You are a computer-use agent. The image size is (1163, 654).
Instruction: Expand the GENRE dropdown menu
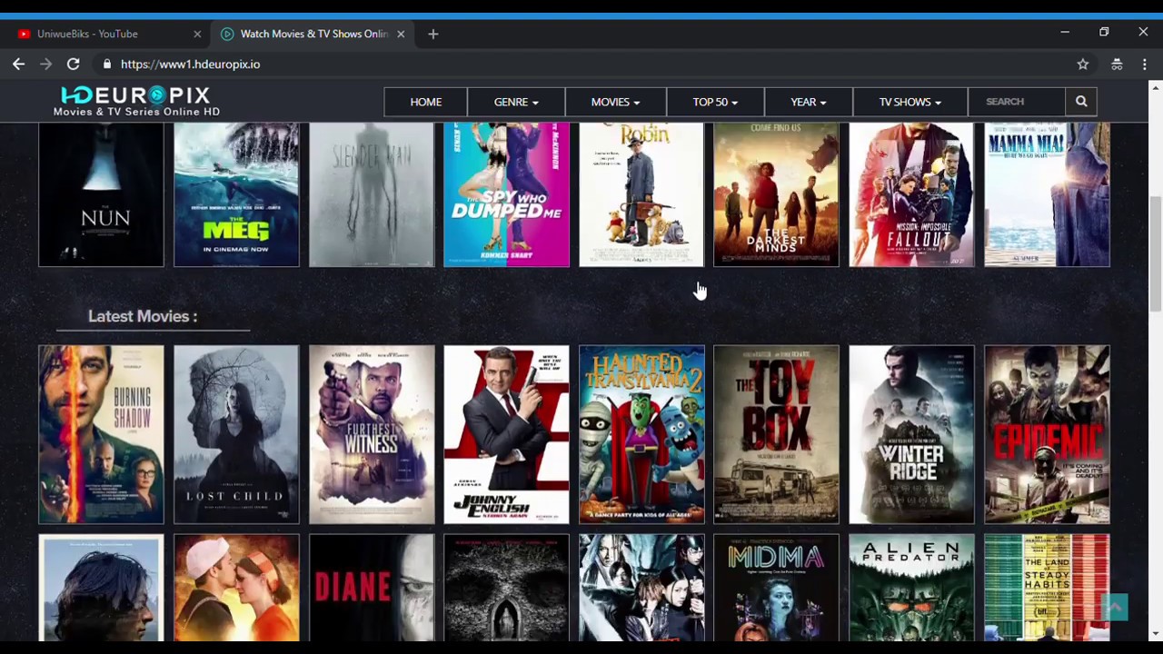(516, 102)
